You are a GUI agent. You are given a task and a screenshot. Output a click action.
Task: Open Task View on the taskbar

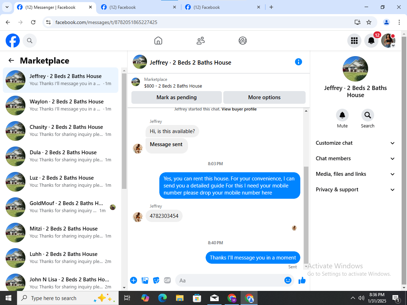pos(127,298)
